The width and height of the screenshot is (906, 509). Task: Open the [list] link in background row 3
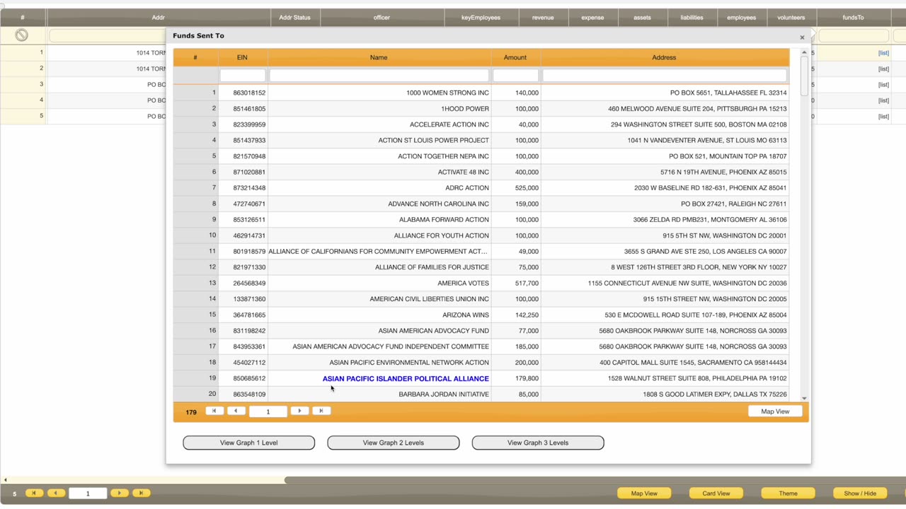pos(883,85)
